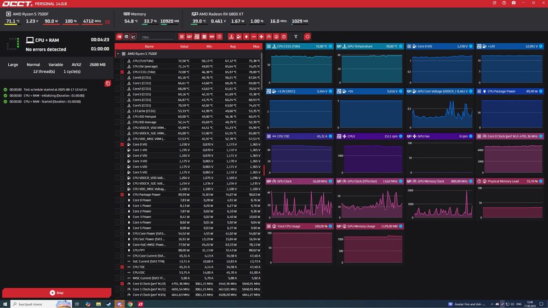Sort table by Name column
The image size is (548, 308).
pos(149,47)
